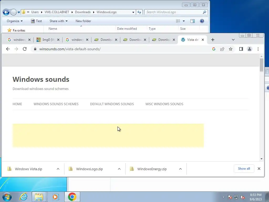Click the Chrome address bar URL

point(70,49)
